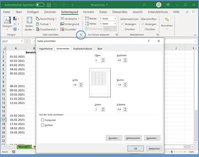This screenshot has width=199, height=157.
Task: Click the dialog help question mark
Action: click(x=149, y=41)
